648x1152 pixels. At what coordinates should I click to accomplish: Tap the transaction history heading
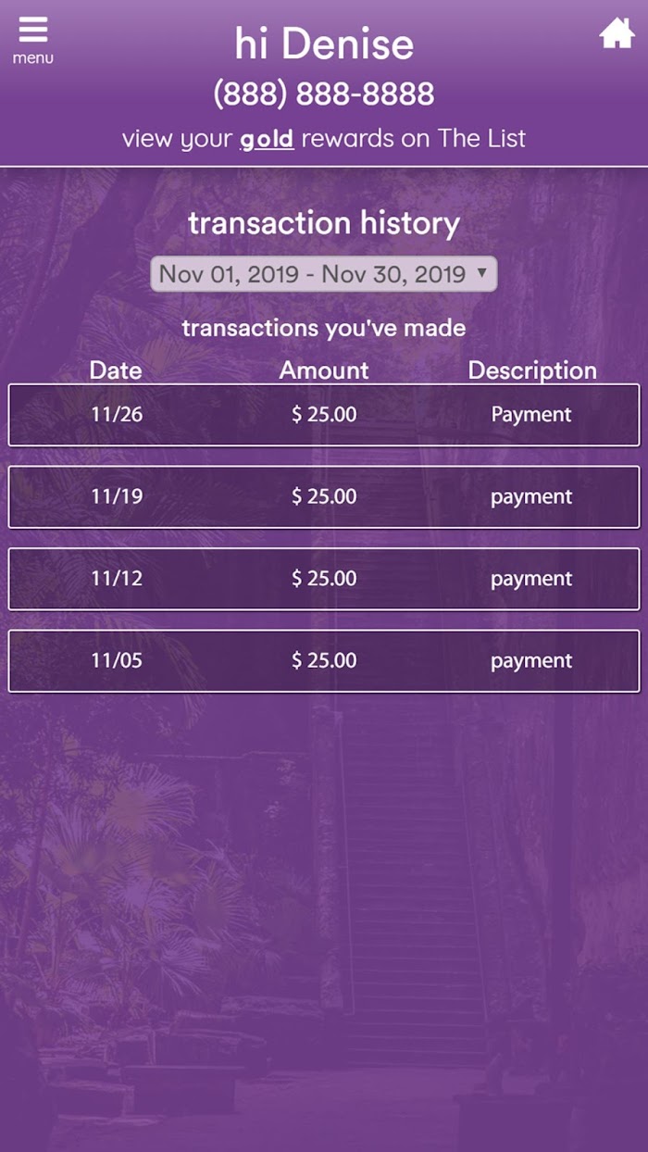pyautogui.click(x=324, y=223)
